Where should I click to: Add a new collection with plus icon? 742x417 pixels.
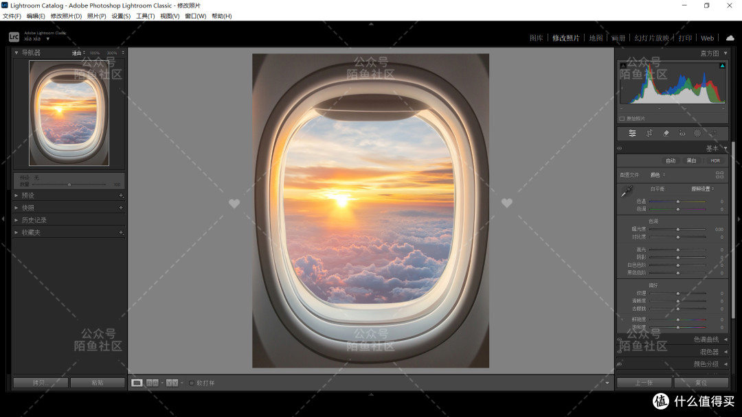(x=121, y=233)
